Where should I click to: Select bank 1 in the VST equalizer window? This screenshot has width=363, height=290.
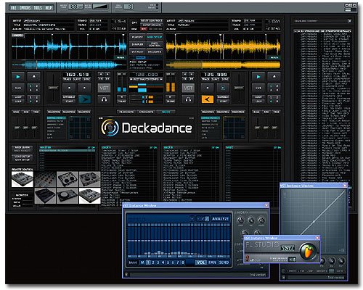coord(148,262)
